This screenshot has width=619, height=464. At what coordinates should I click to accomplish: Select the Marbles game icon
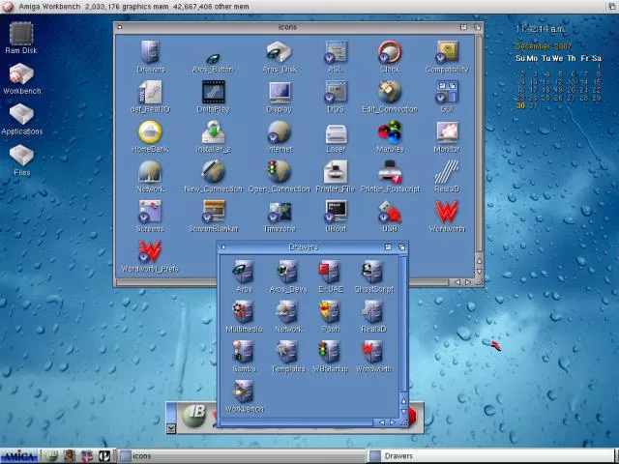[389, 133]
